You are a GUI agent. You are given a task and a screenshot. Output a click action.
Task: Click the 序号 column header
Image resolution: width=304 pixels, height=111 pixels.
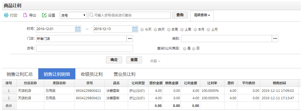click(8, 83)
